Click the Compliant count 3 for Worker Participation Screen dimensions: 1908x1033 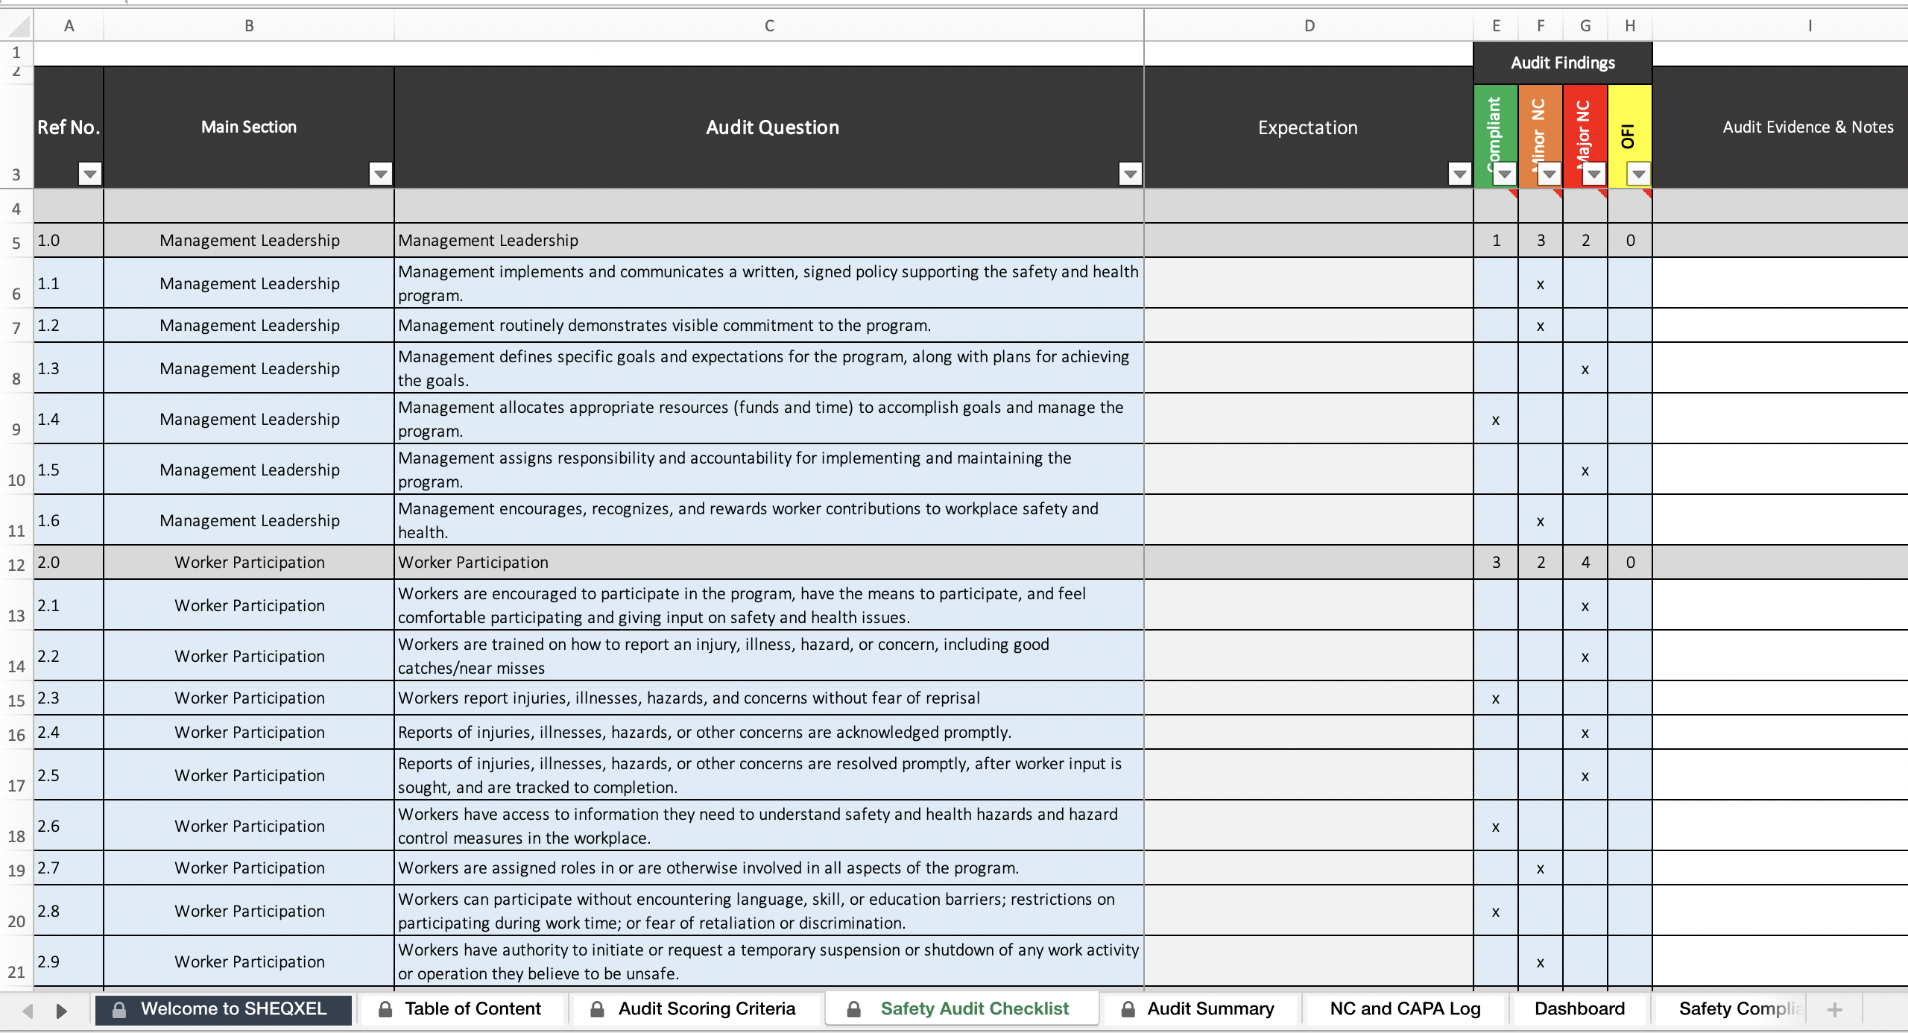[x=1496, y=563]
